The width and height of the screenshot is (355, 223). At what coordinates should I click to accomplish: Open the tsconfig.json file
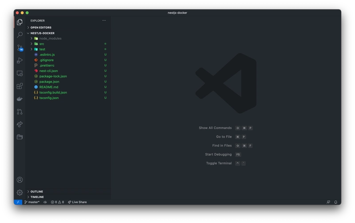point(68,98)
